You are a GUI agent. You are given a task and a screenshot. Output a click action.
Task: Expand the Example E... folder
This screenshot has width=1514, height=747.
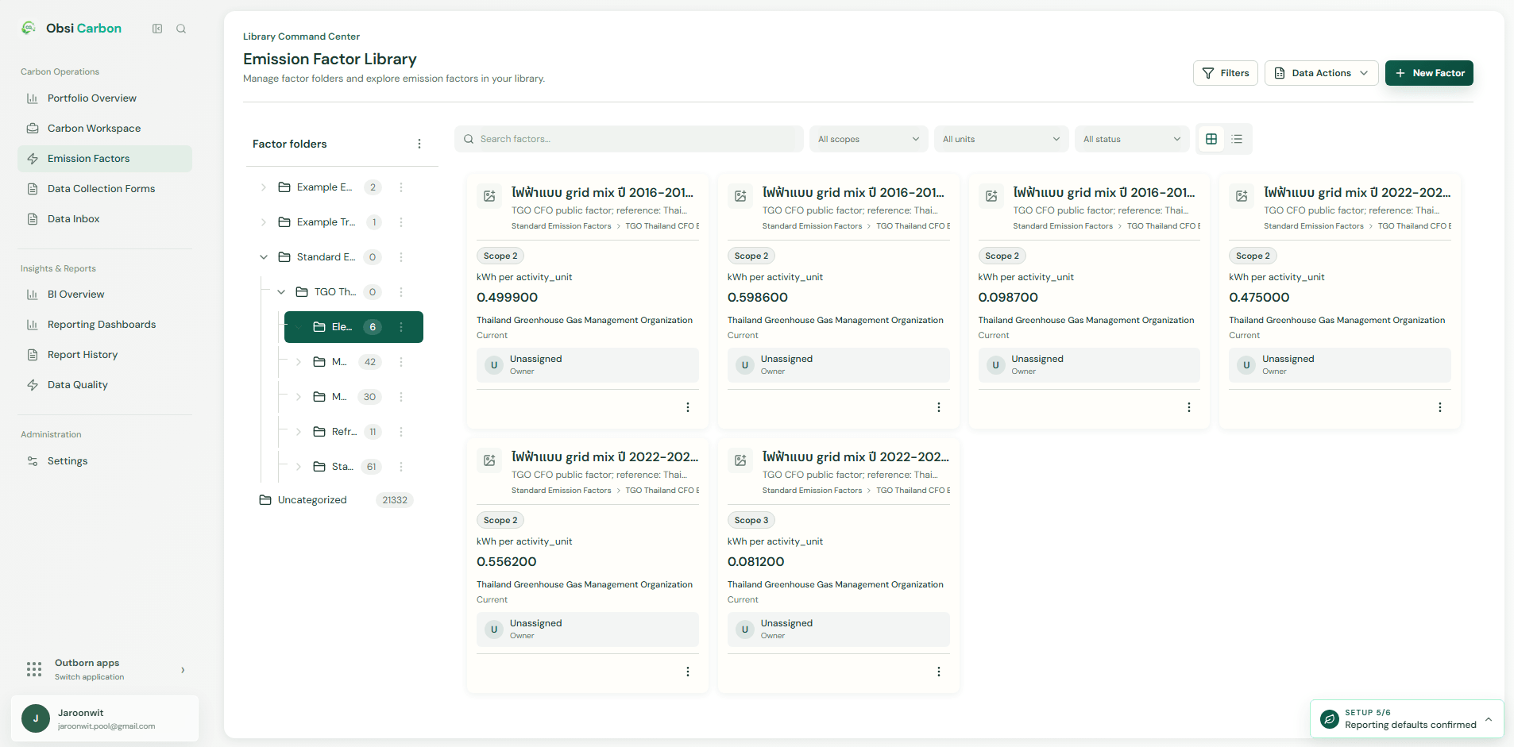point(264,187)
